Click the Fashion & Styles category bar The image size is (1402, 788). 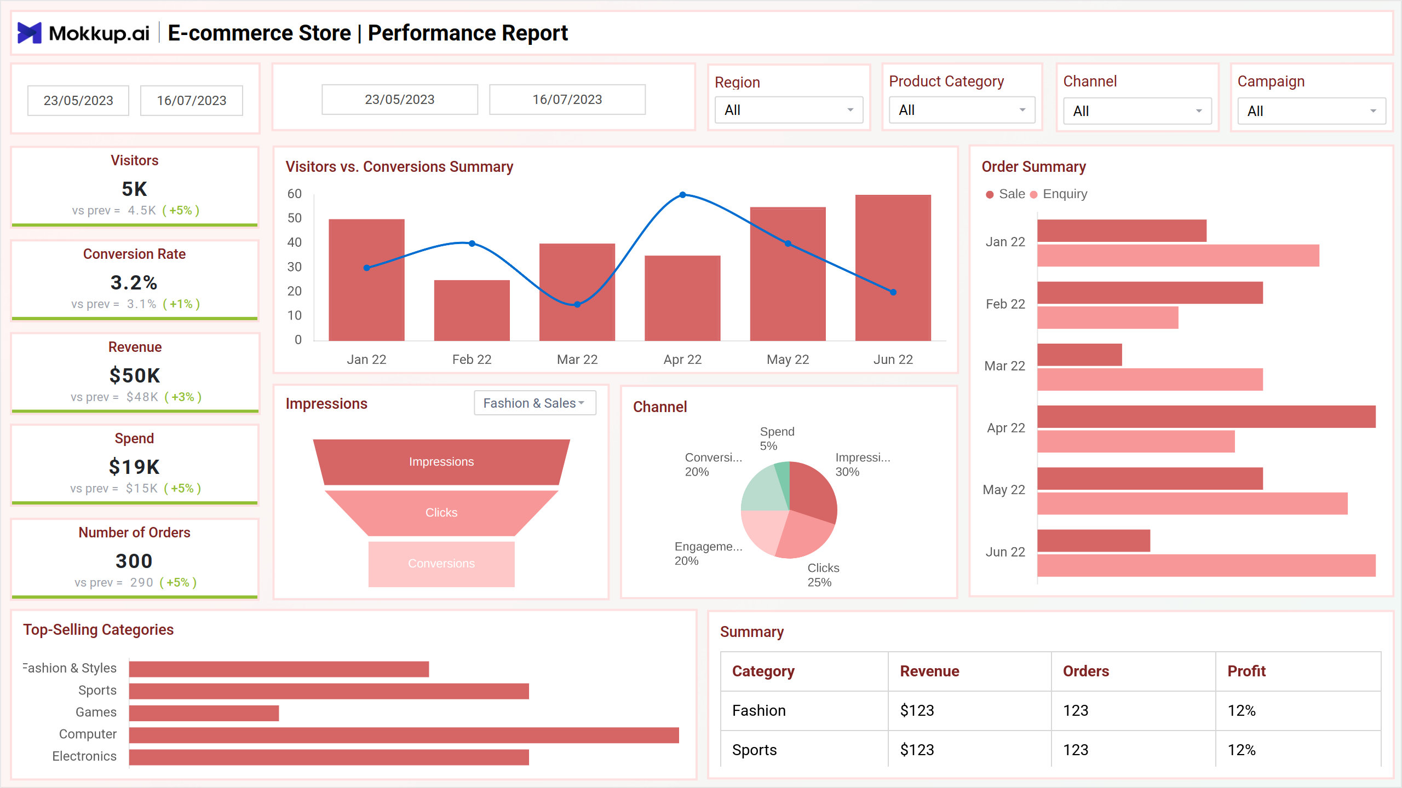(279, 669)
